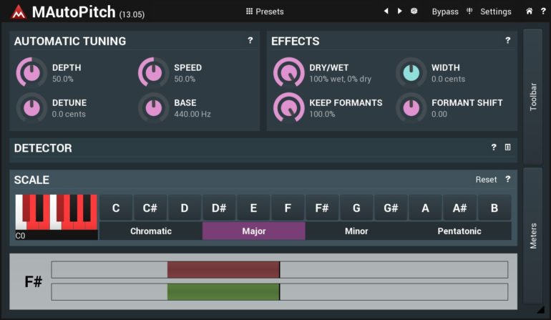Reset the scale selection
Viewport: 551px width, 320px height.
[x=486, y=179]
